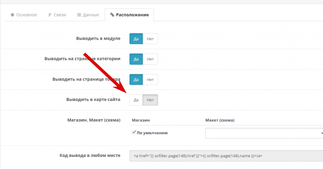
Task: Choose Нет for Выводить на странице категории
Action: point(150,59)
